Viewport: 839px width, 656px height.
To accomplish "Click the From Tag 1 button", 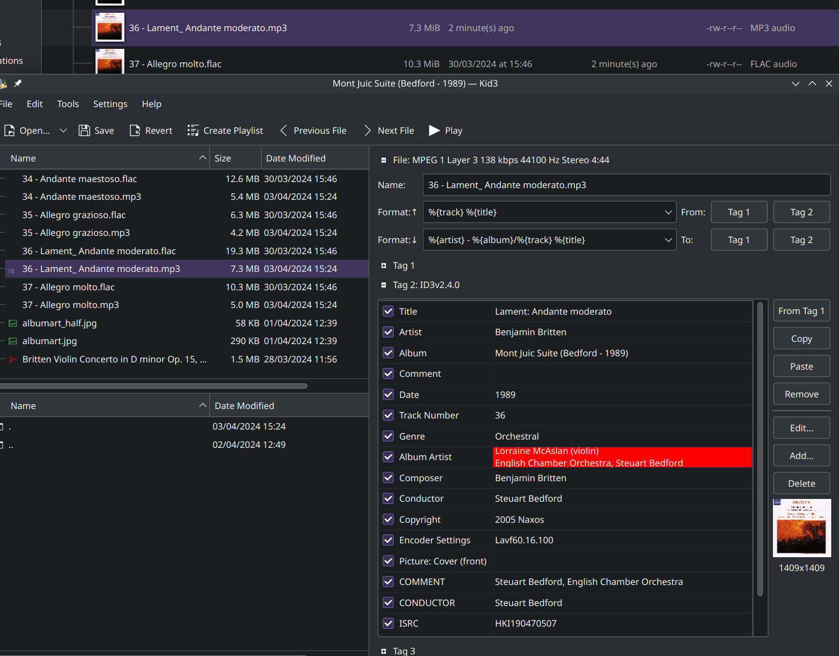I will (801, 311).
